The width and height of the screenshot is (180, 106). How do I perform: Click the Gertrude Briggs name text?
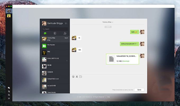click(x=55, y=23)
